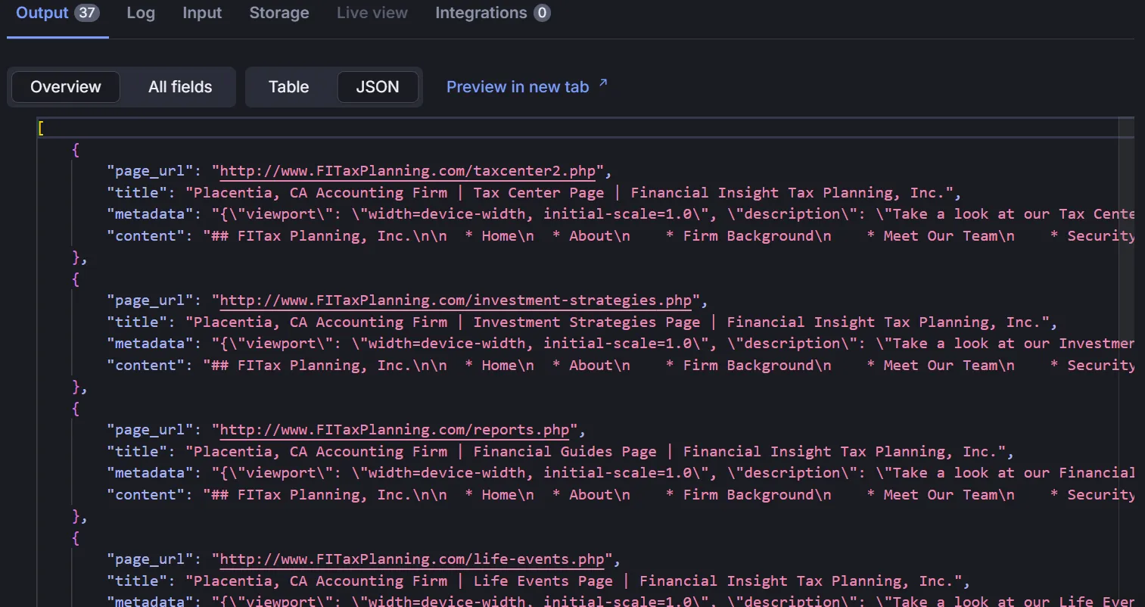
Task: Click "content" key in investment-strategies record
Action: 145,366
